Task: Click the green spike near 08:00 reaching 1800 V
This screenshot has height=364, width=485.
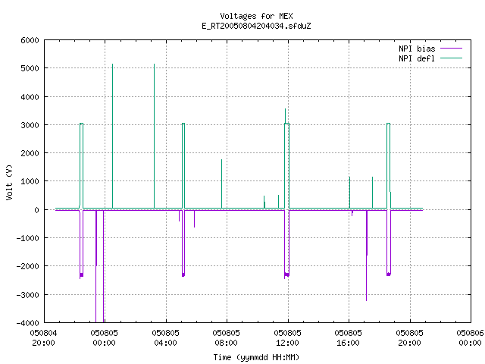Action: (222, 184)
